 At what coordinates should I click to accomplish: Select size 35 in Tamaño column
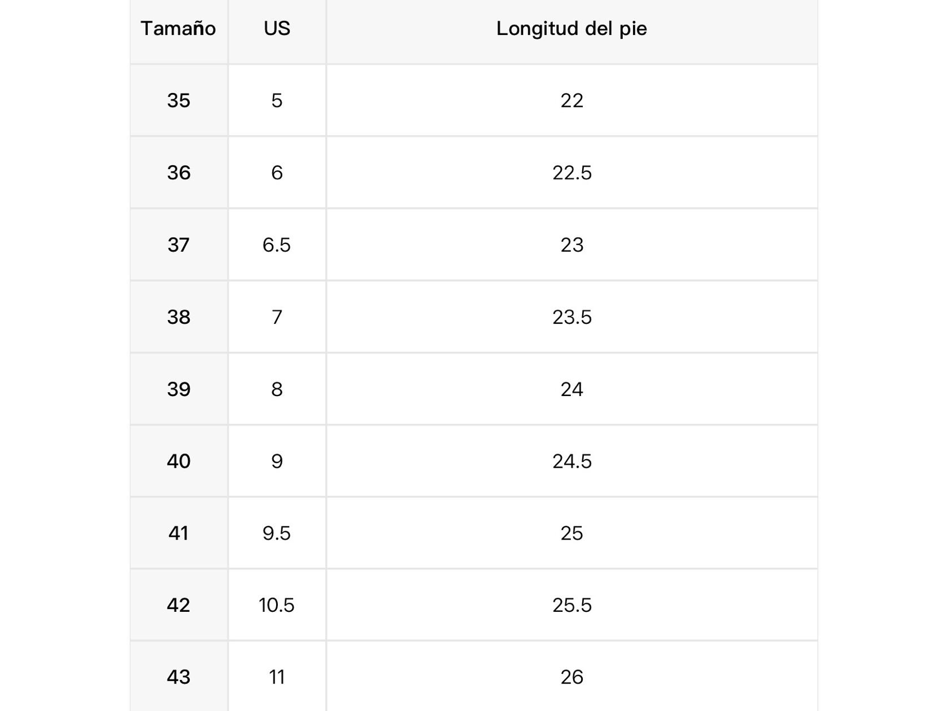[179, 100]
